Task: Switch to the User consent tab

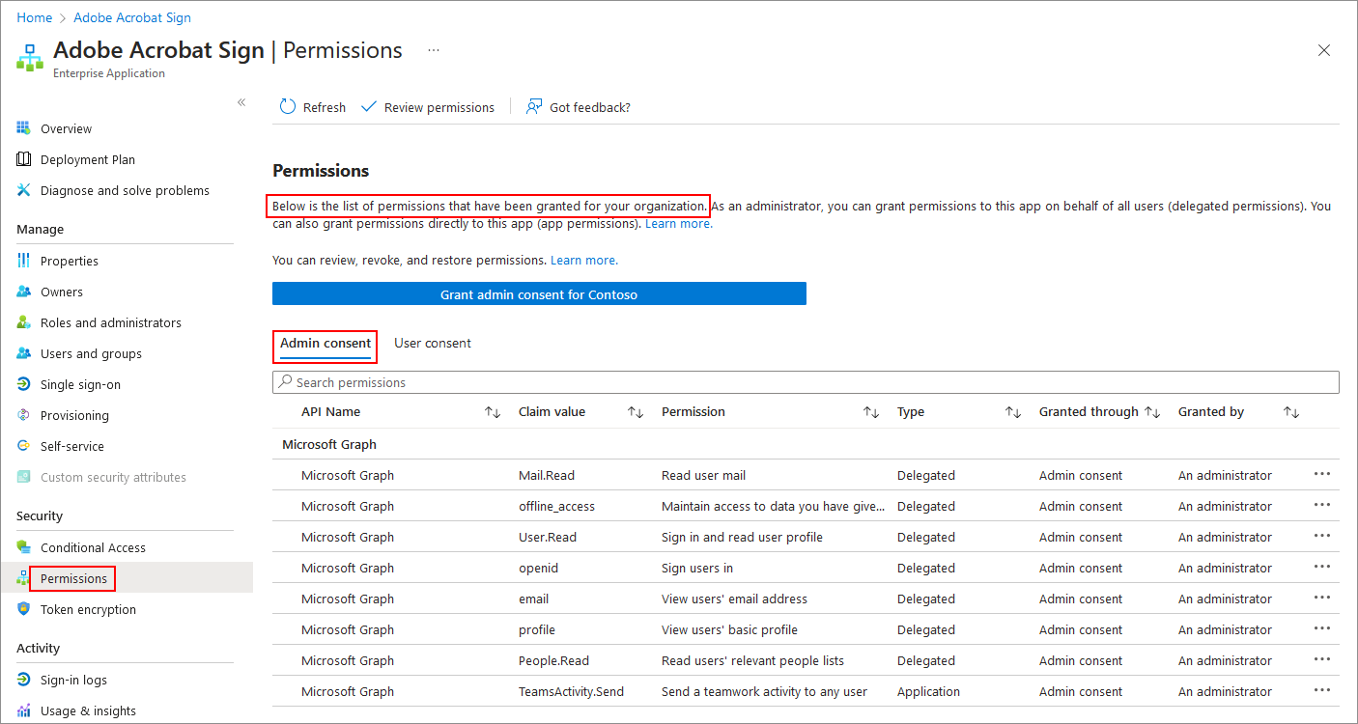Action: (433, 343)
